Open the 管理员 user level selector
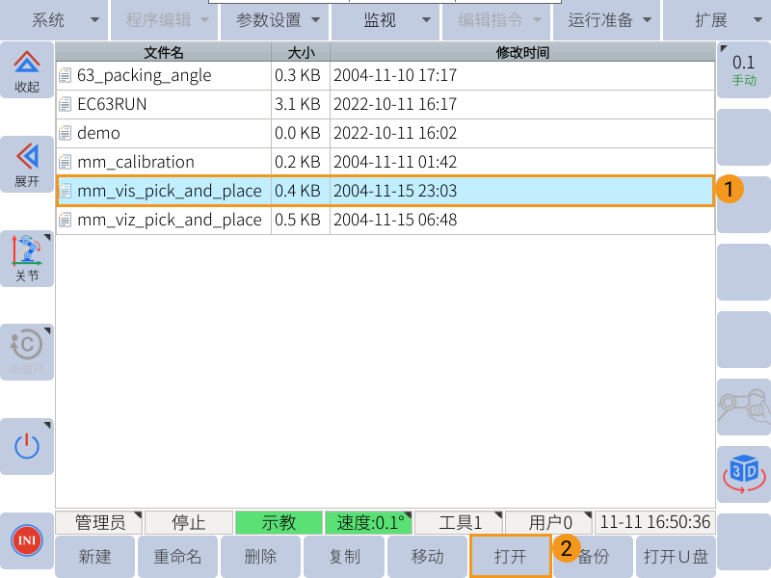This screenshot has height=578, width=771. 99,522
